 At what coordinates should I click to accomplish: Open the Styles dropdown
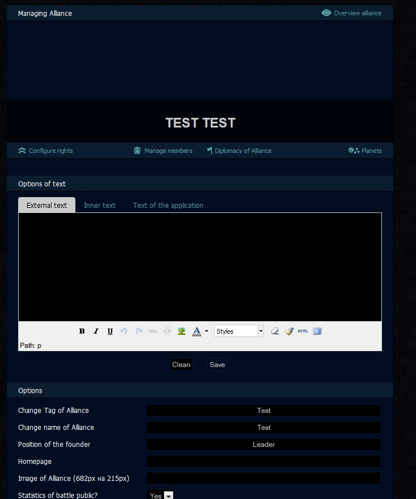point(239,331)
